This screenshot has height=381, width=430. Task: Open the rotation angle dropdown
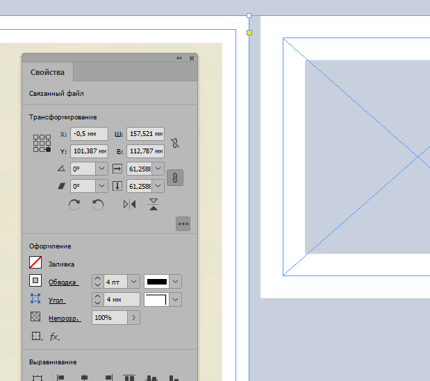(101, 169)
